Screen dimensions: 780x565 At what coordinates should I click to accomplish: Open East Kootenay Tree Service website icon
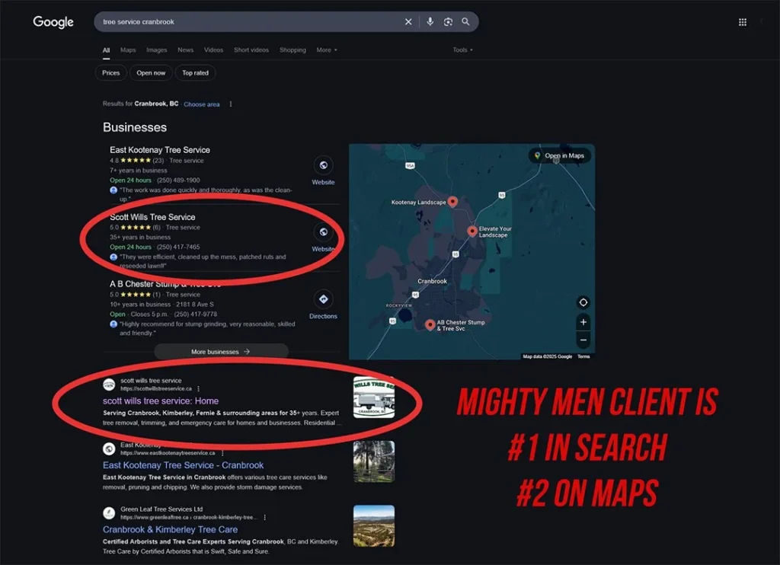tap(323, 165)
